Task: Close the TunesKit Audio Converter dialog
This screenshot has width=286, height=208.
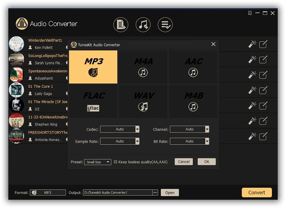Action: [213, 44]
